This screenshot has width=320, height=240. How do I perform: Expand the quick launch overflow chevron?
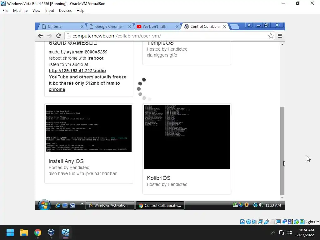[x=82, y=204]
